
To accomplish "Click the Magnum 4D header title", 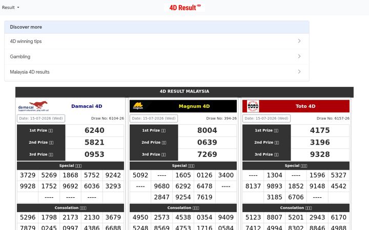I will 194,106.
